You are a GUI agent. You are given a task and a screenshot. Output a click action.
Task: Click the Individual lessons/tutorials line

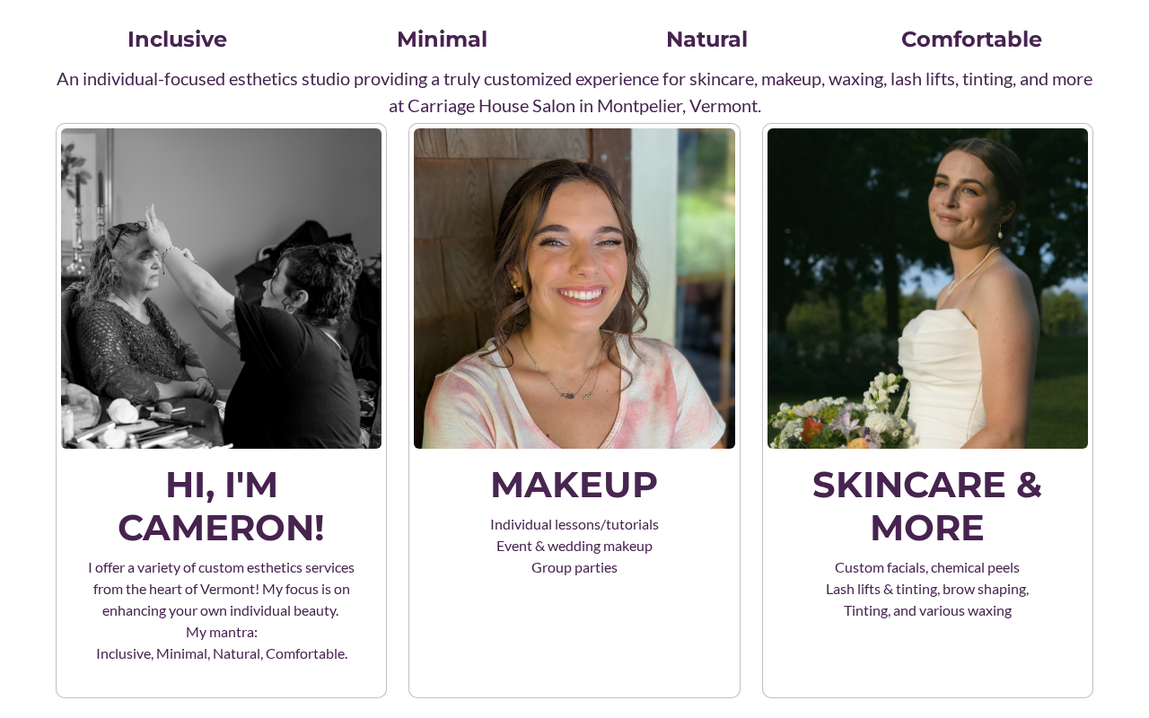[574, 524]
